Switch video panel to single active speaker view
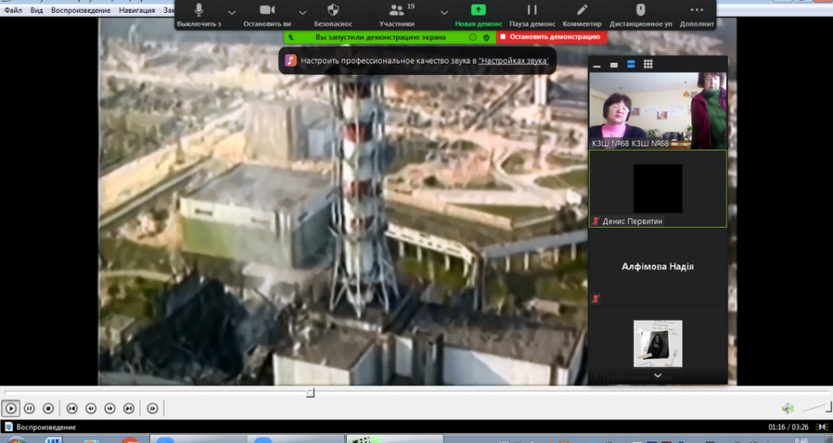This screenshot has width=833, height=443. [613, 65]
